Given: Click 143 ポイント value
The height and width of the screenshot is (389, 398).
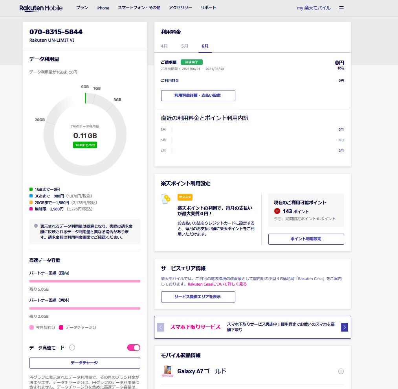Looking at the screenshot, I should tap(296, 211).
